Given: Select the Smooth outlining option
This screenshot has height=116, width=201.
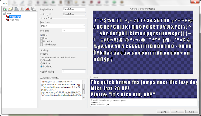Looking at the screenshot, I should (41, 60).
